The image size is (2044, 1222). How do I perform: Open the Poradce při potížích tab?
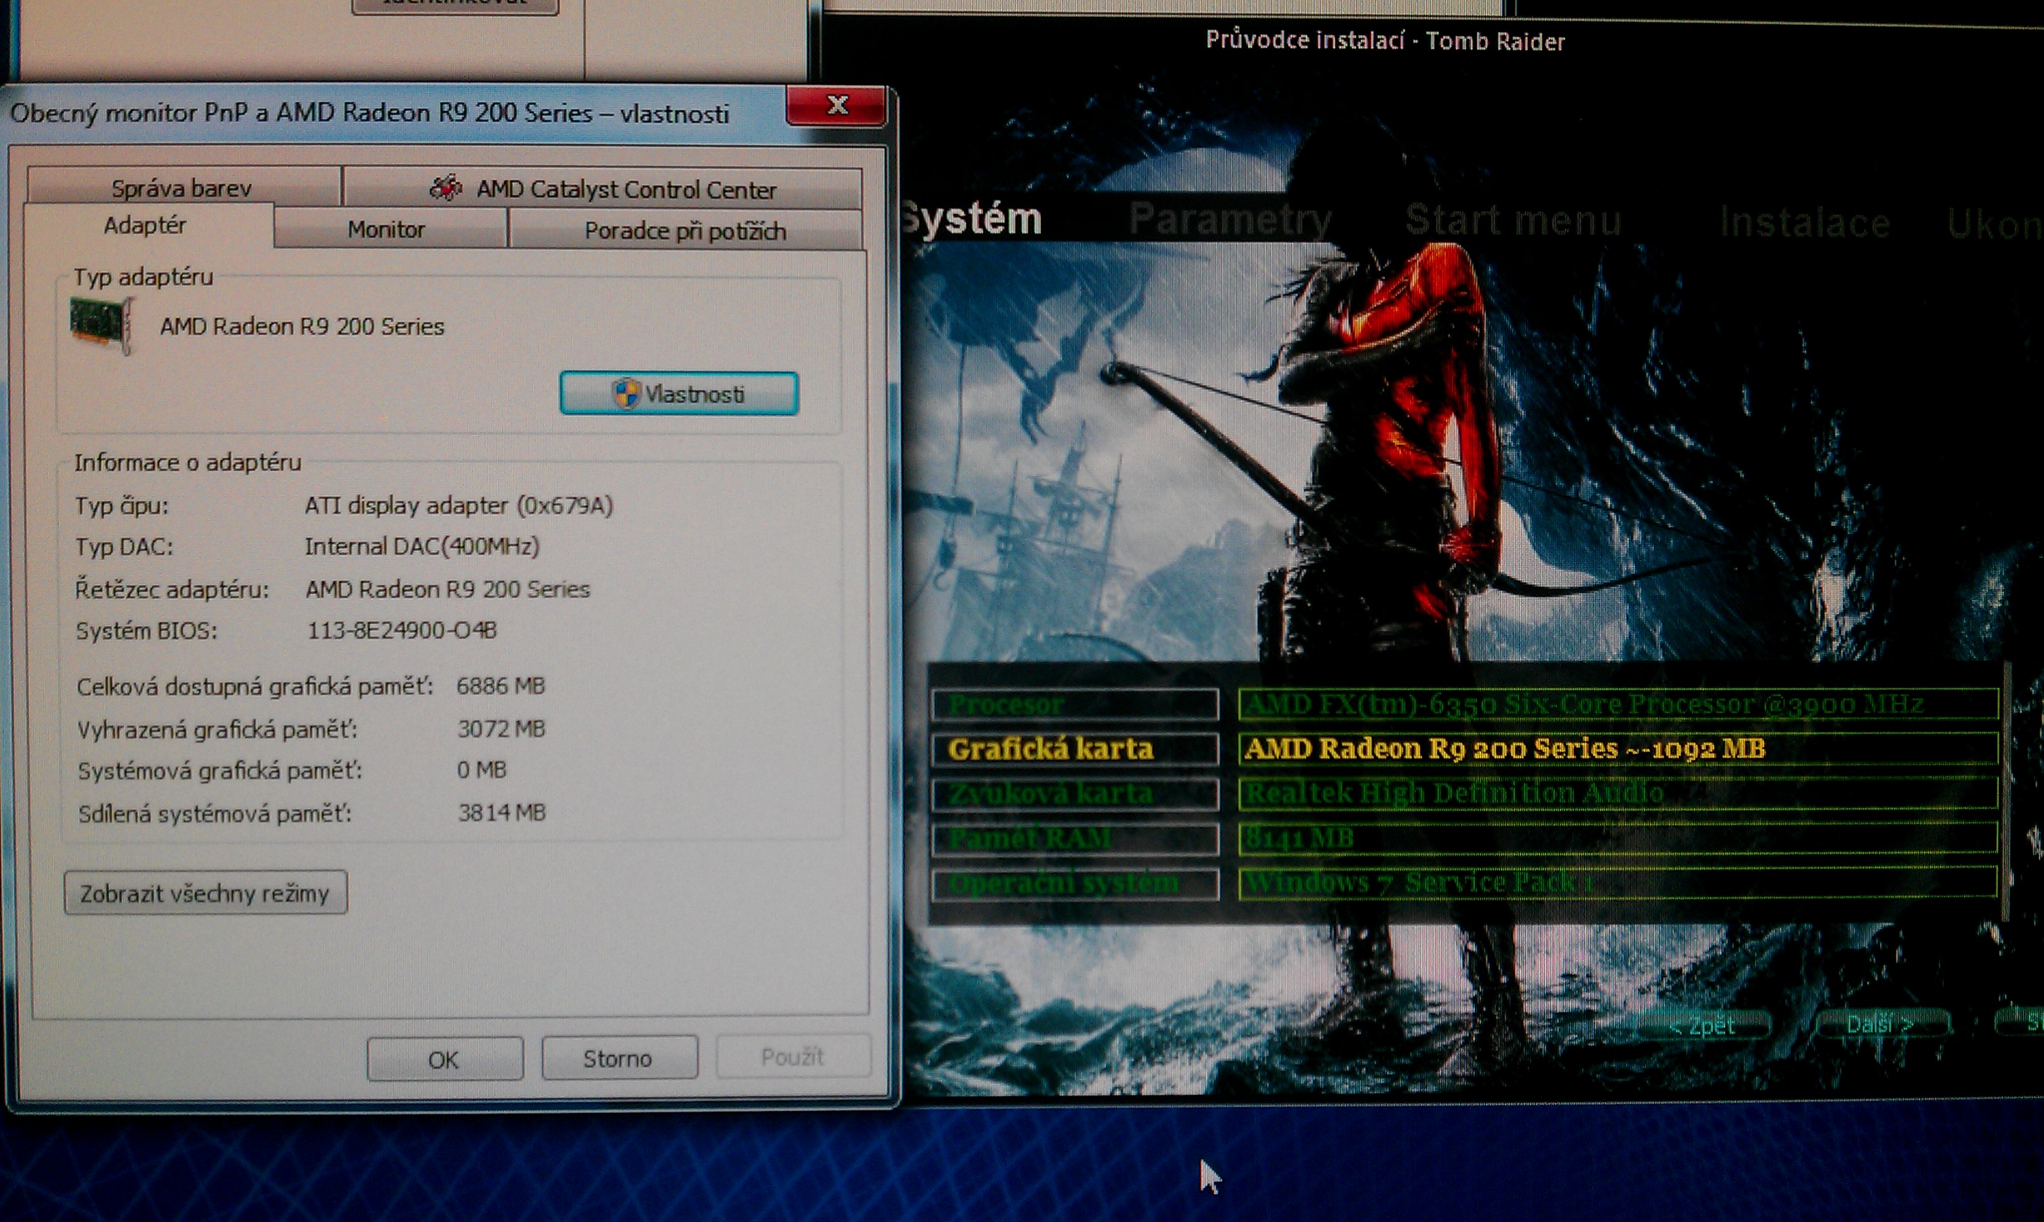tap(685, 230)
